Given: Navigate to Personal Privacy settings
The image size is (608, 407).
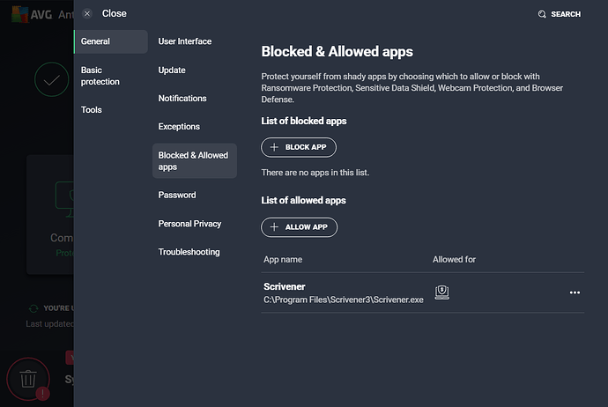Looking at the screenshot, I should pos(189,224).
